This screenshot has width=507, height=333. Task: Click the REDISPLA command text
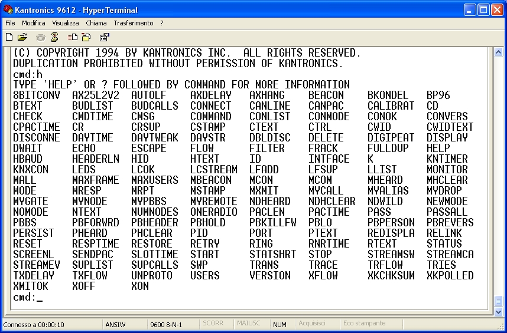(391, 233)
